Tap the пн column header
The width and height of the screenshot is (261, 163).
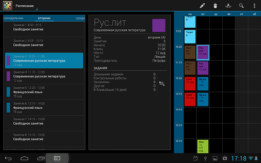[x=190, y=14]
